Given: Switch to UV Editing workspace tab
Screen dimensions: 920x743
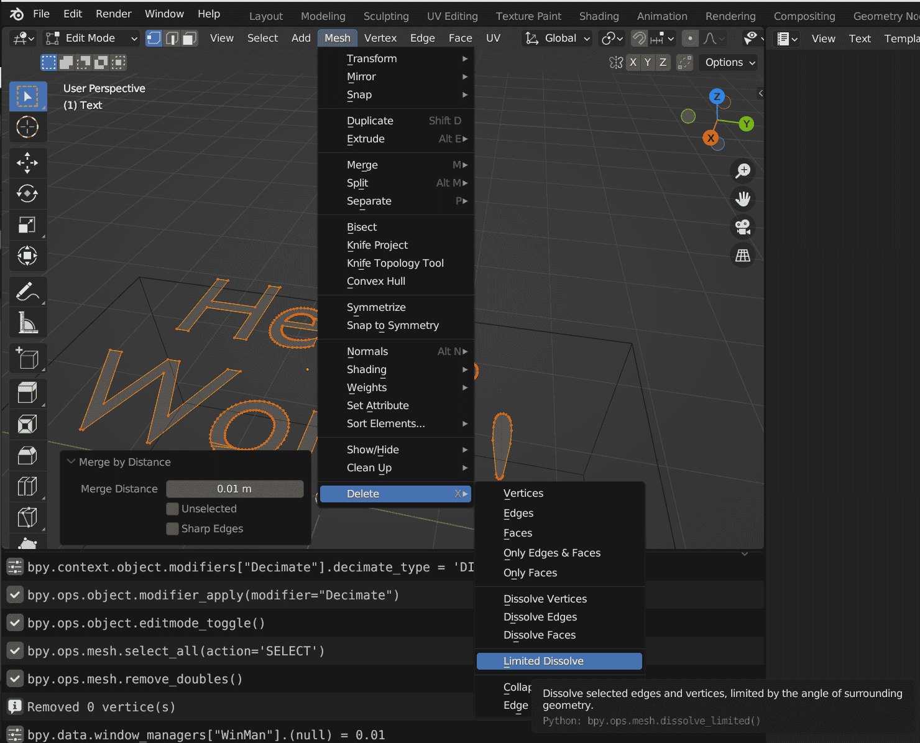Looking at the screenshot, I should tap(453, 16).
